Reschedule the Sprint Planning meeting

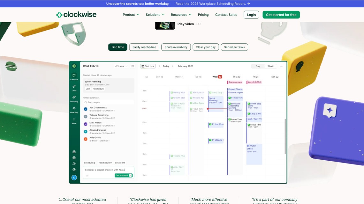pos(98,89)
